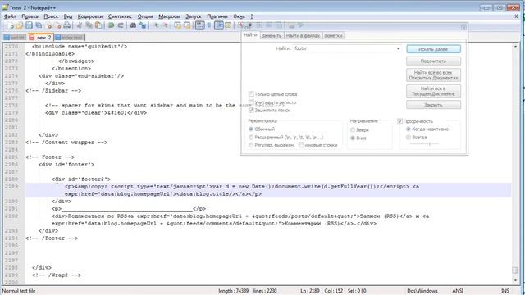525x295 pixels.
Task: Open Find using binoculars icon
Action: (133, 25)
